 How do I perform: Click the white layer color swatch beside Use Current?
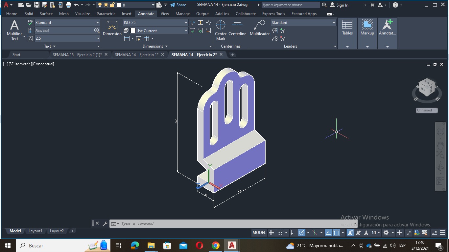coord(133,31)
